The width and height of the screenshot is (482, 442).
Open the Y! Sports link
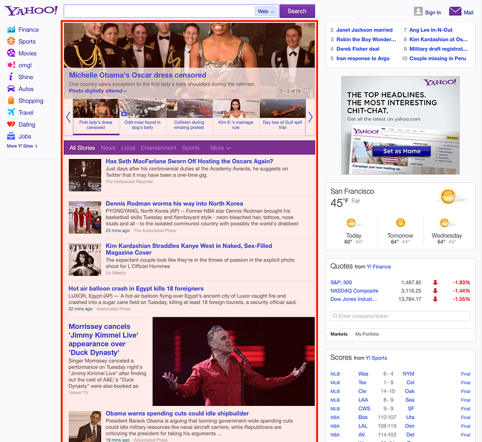click(376, 358)
